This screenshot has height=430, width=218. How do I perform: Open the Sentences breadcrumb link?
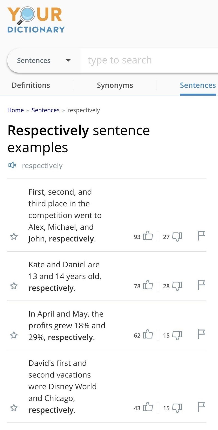click(46, 110)
